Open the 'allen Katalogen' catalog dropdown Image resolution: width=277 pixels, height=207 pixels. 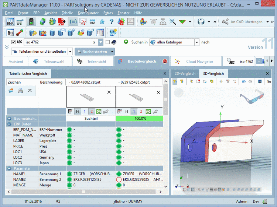[196, 42]
